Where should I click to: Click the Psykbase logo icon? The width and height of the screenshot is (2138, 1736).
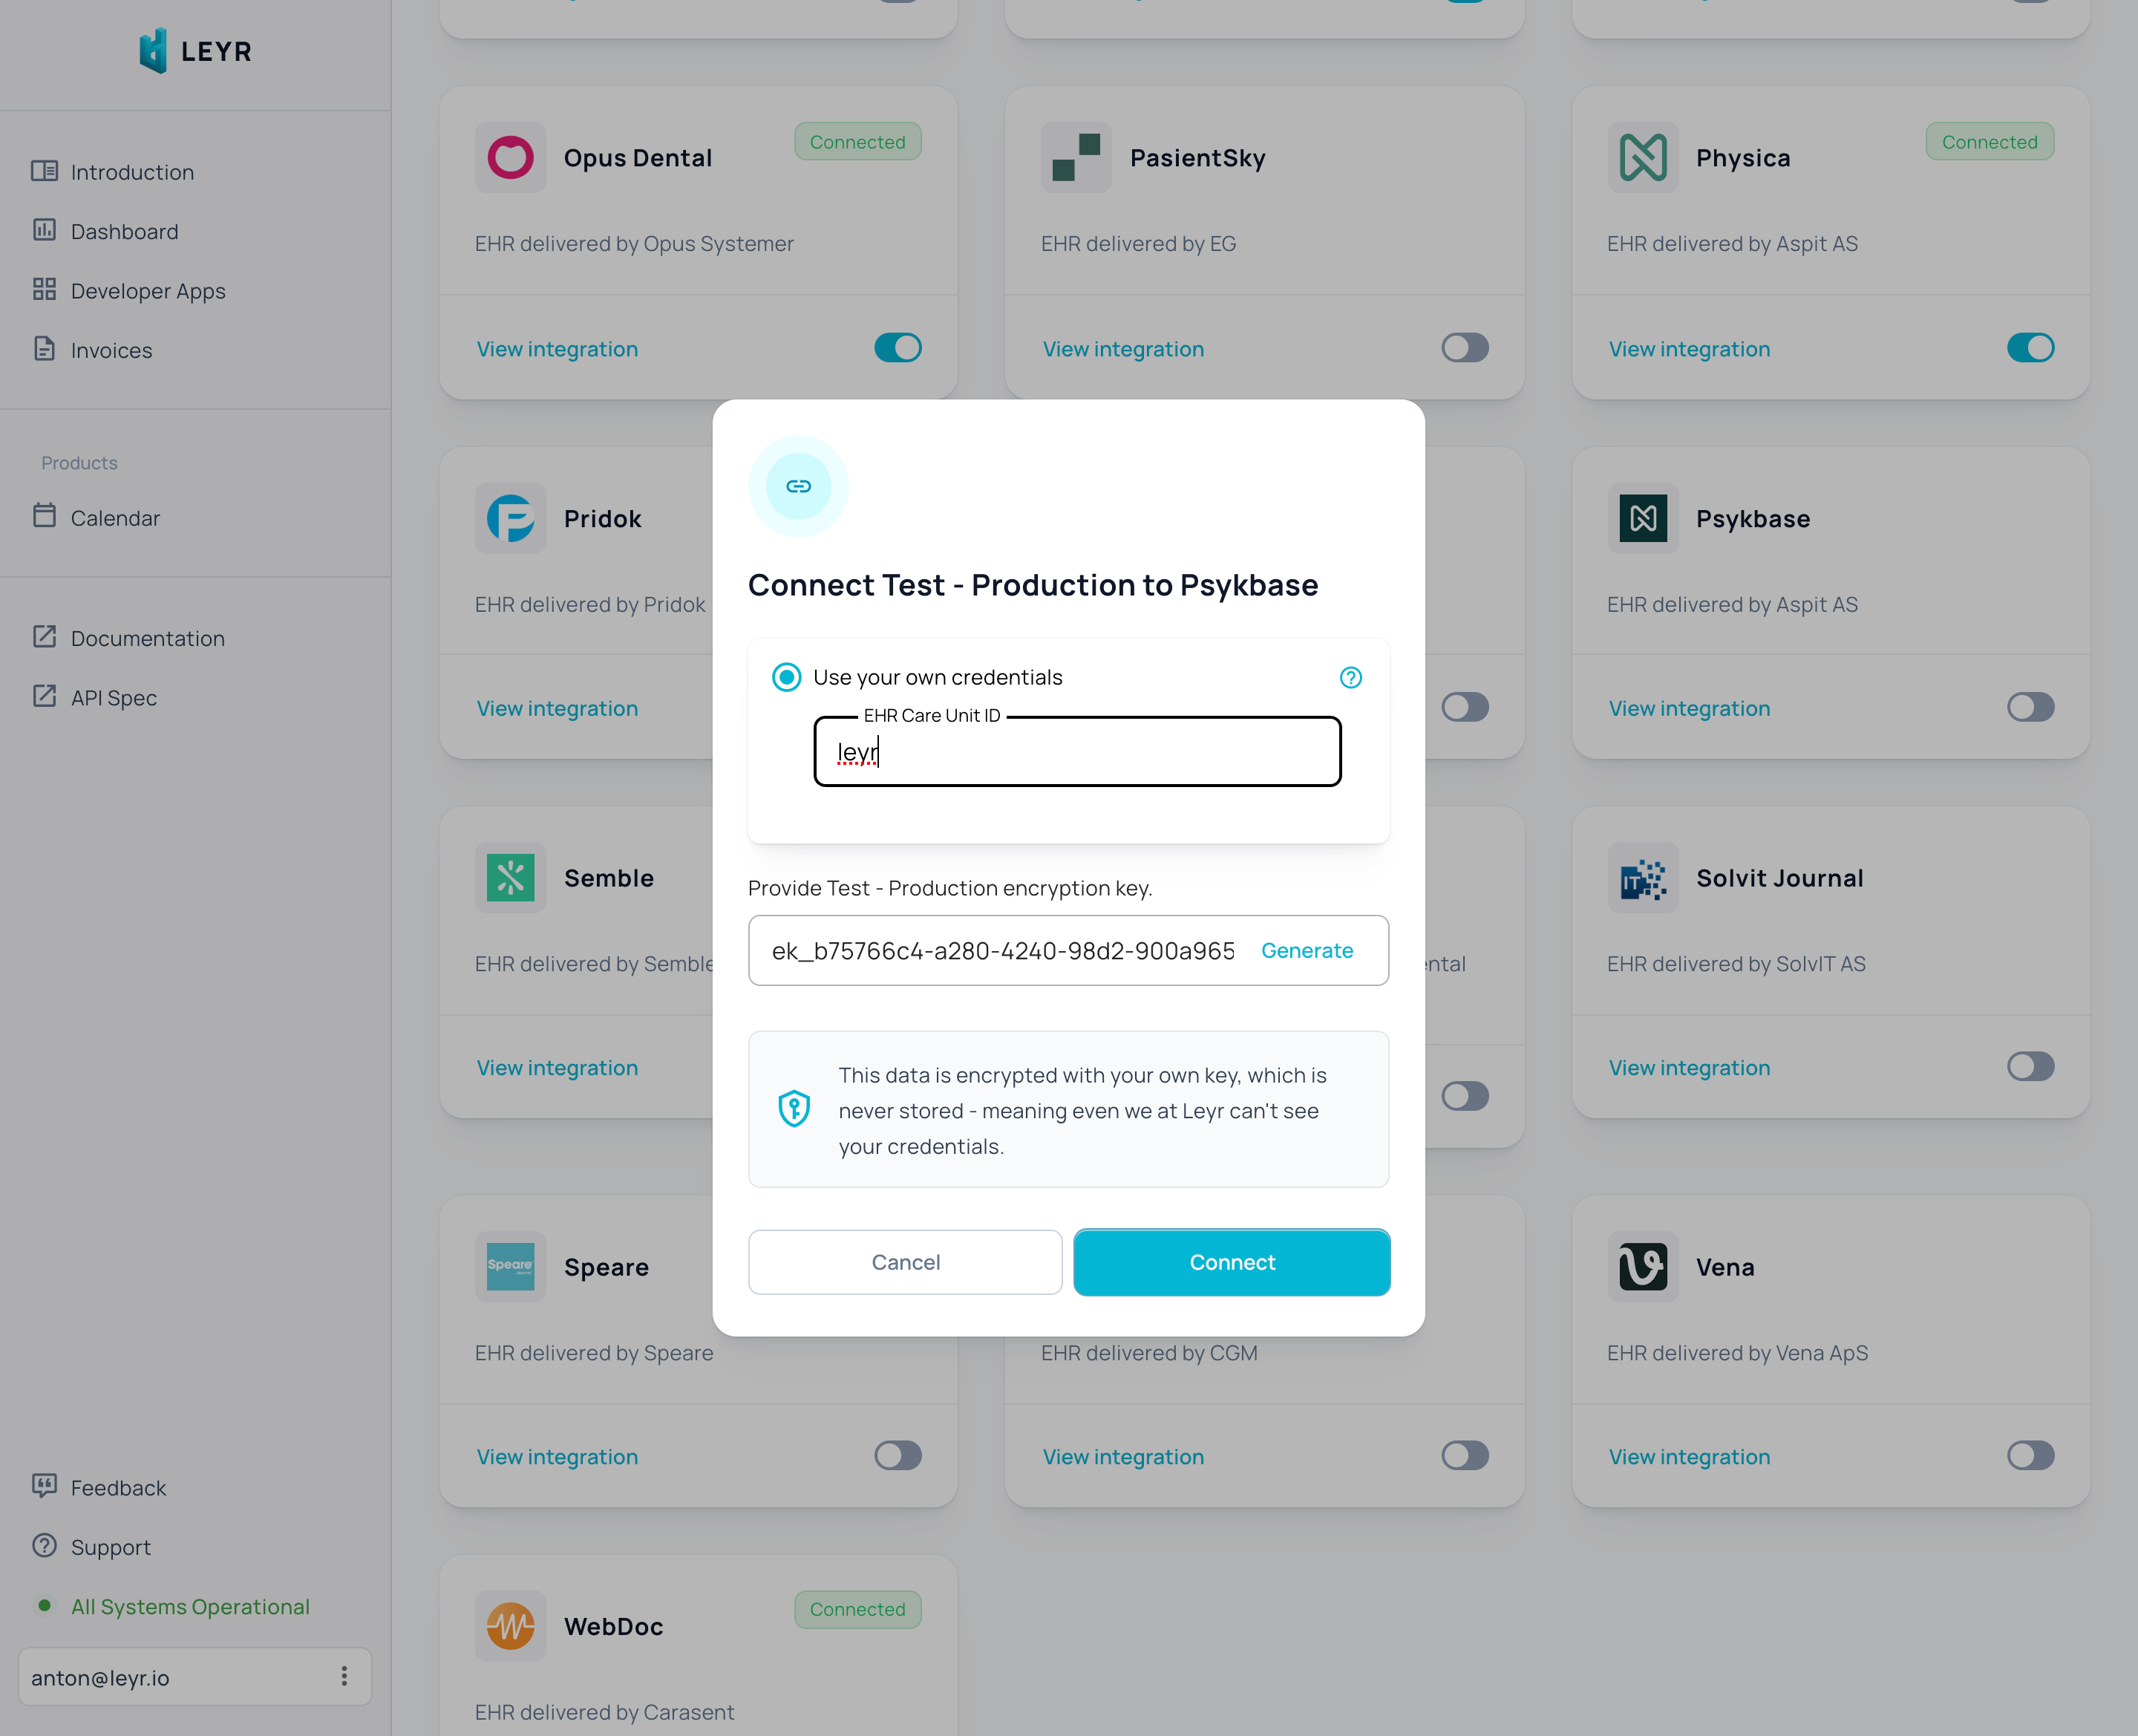tap(1642, 518)
